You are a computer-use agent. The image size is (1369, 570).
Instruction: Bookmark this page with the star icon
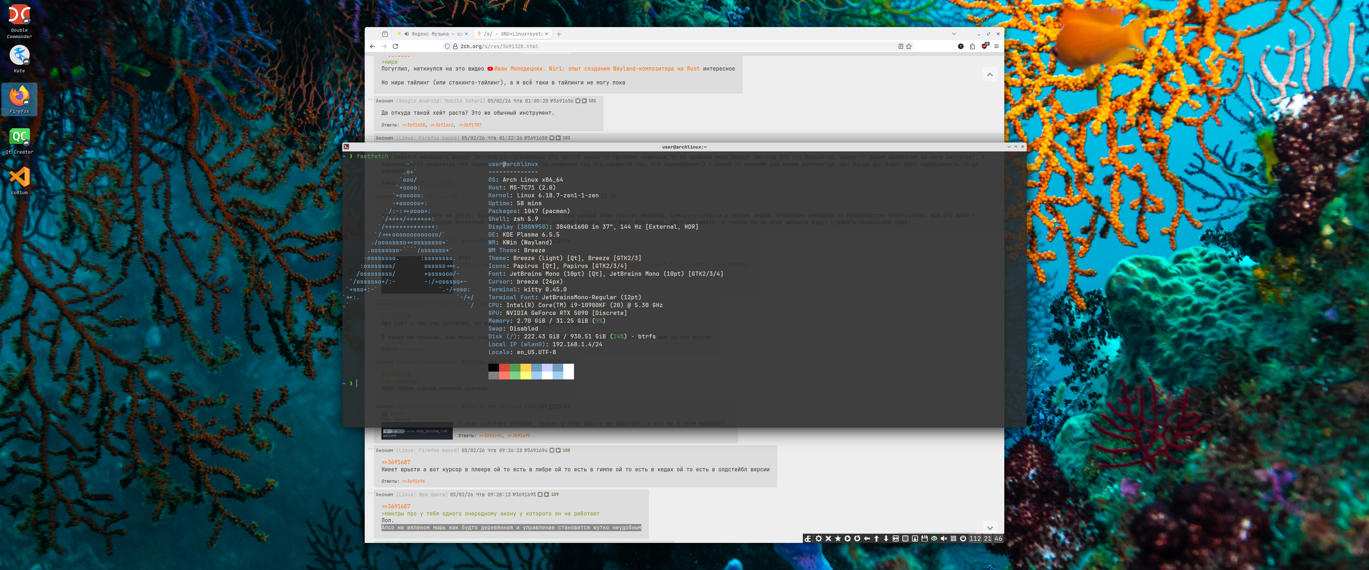click(x=909, y=46)
